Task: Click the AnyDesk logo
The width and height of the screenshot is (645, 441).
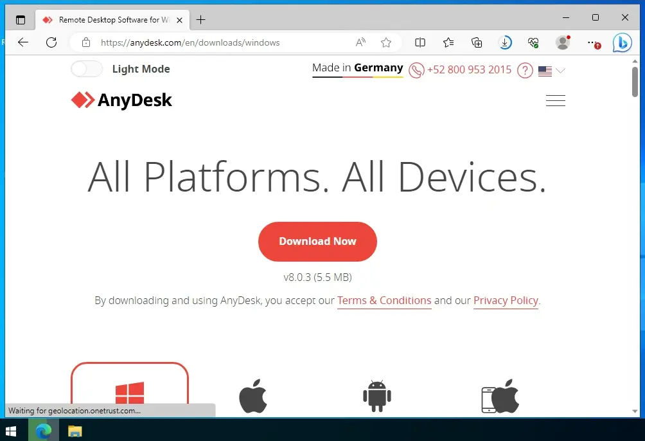Action: click(121, 100)
